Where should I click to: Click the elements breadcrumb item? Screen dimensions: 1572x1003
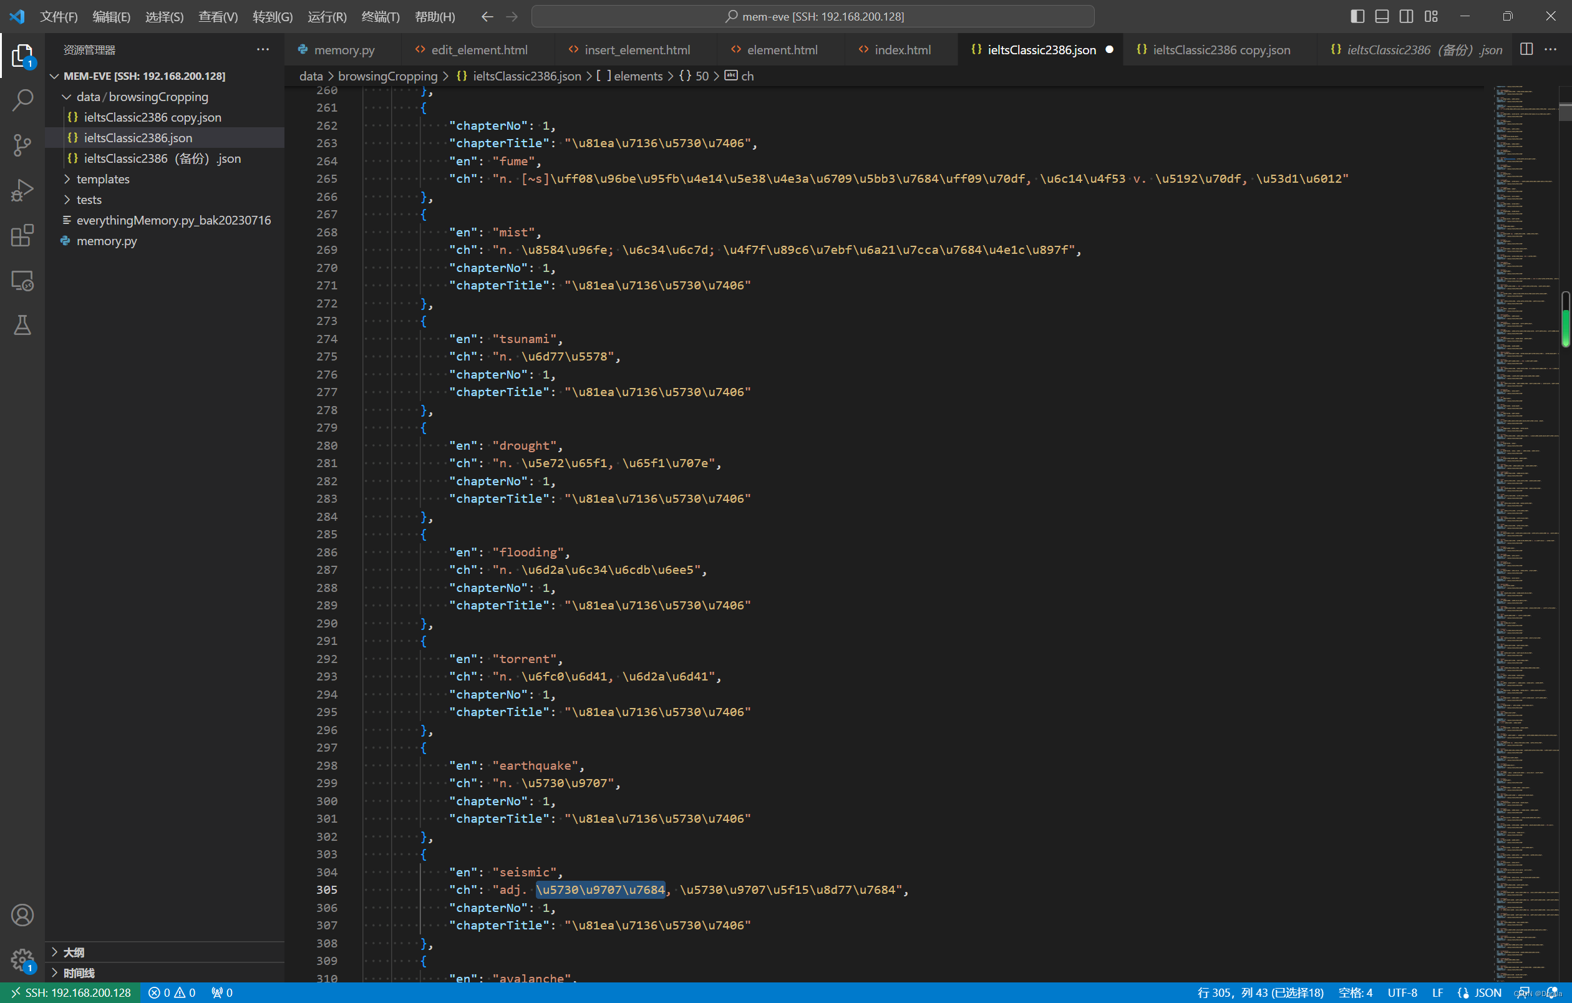[x=631, y=76]
